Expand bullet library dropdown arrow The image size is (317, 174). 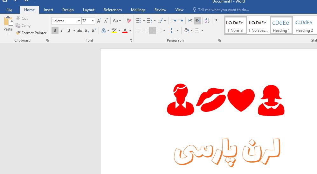point(144,21)
